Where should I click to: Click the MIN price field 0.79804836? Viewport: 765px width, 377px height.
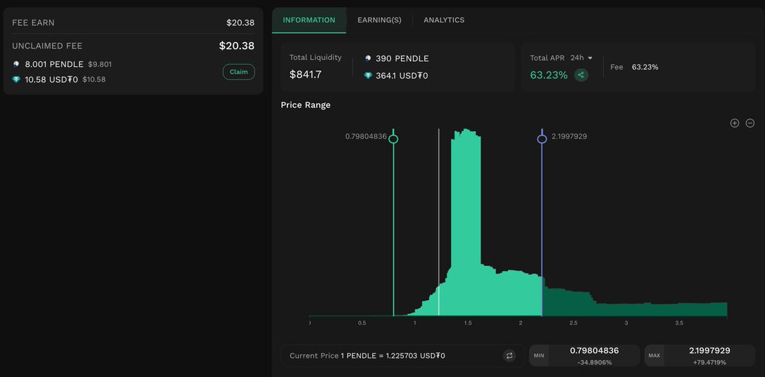[585, 355]
